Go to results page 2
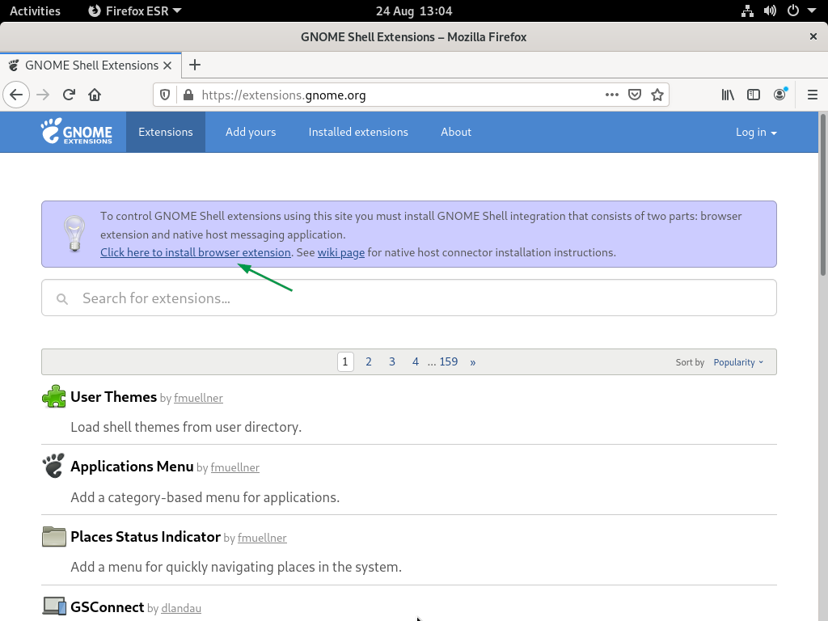 369,361
